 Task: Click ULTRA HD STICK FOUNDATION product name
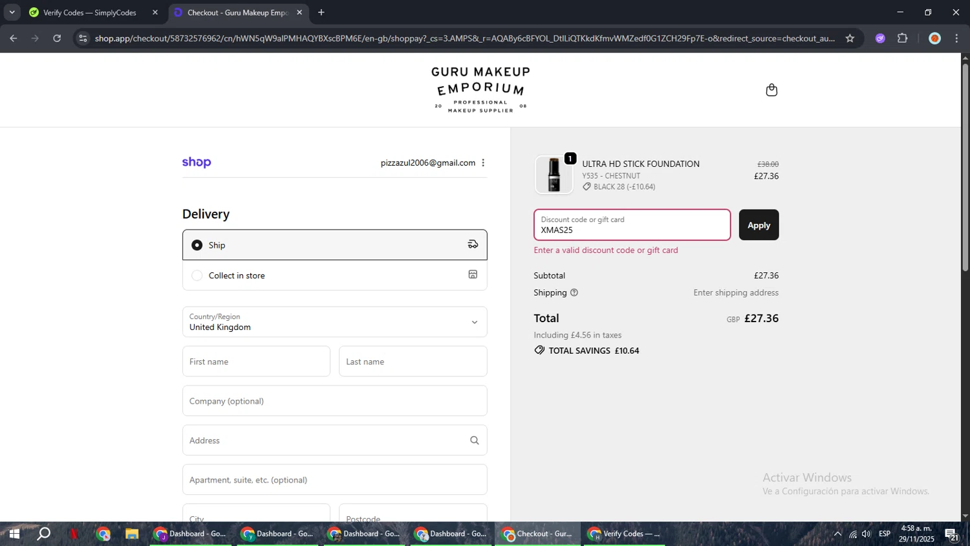pyautogui.click(x=640, y=164)
